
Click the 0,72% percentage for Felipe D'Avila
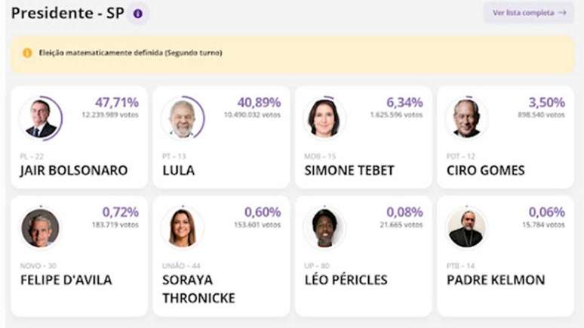coord(120,212)
